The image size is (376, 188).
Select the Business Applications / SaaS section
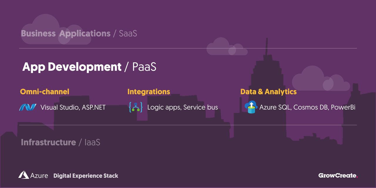pos(79,33)
